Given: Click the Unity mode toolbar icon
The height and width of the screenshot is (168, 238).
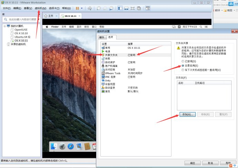Looking at the screenshot, I should 139,8.
